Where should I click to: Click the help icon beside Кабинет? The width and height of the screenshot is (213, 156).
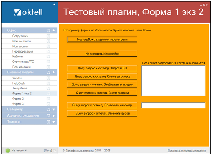click(49, 57)
